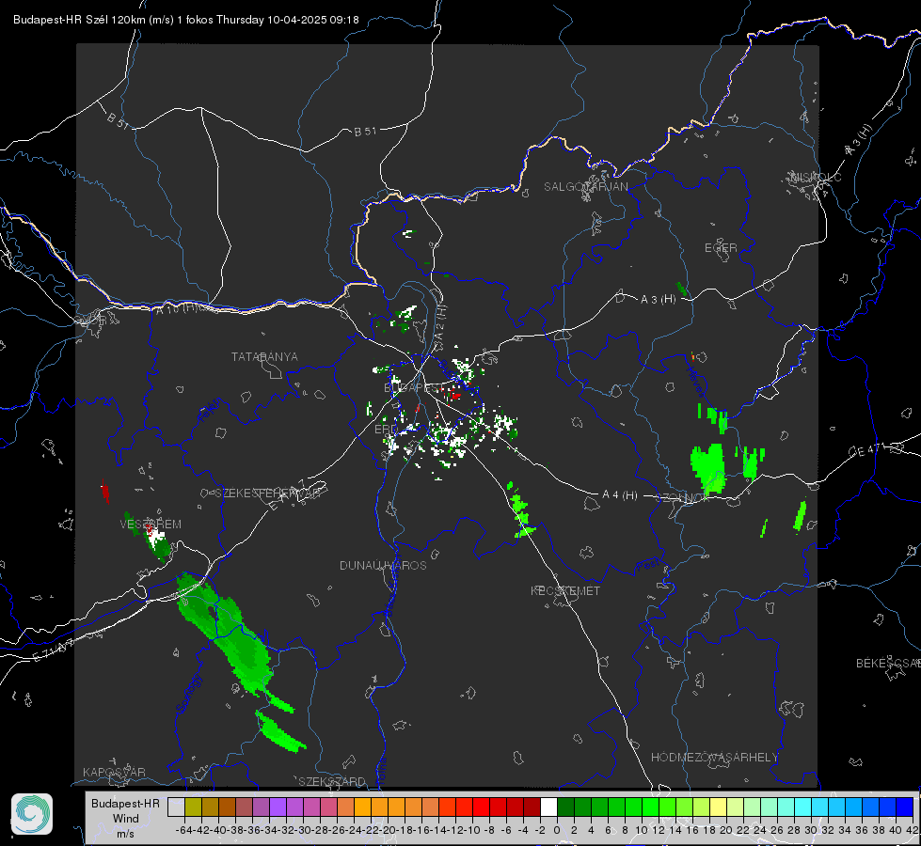Click the timestamp 10-04-2025 09:18 in the title
The width and height of the screenshot is (921, 846).
pyautogui.click(x=312, y=20)
